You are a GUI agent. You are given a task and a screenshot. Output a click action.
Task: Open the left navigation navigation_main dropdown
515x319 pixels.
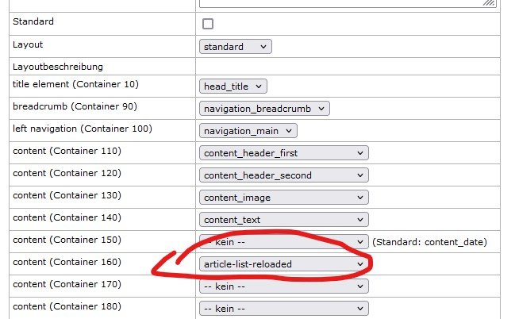pyautogui.click(x=248, y=131)
